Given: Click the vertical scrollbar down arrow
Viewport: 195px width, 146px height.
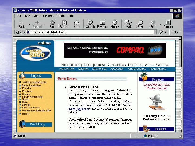Looking at the screenshot, I should 180,131.
